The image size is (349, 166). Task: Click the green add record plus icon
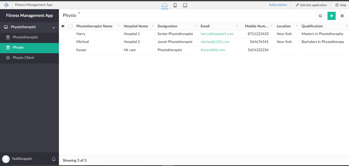point(331,16)
